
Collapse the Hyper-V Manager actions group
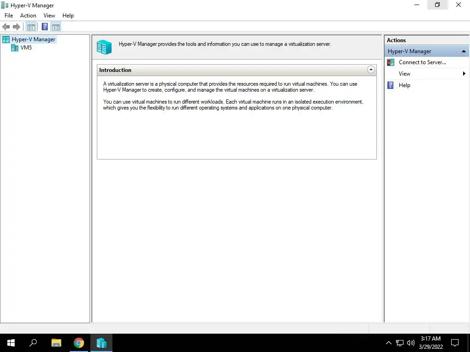(x=464, y=51)
